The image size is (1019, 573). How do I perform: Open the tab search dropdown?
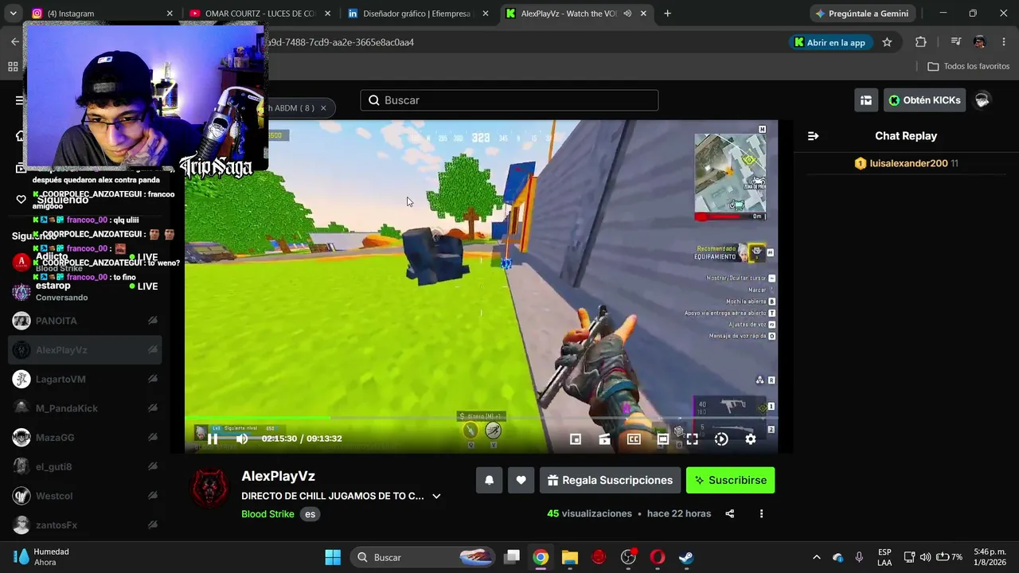click(13, 14)
